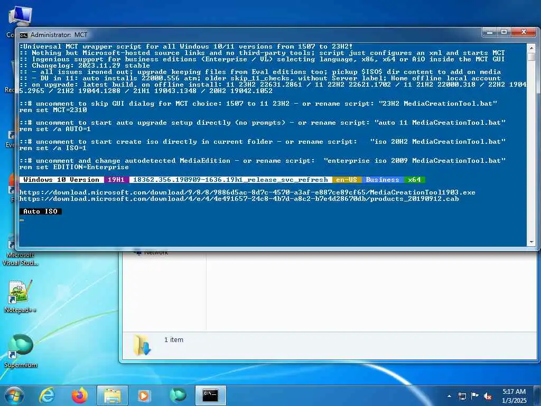Minimize the Administrator: MCT window
This screenshot has width=541, height=406.
[x=489, y=32]
